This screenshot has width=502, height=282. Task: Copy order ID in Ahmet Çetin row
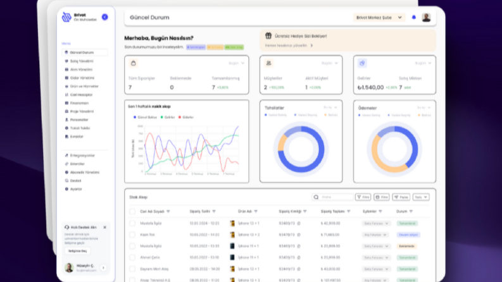tap(299, 257)
